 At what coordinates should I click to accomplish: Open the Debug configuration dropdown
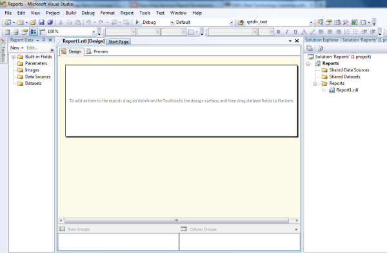click(172, 23)
